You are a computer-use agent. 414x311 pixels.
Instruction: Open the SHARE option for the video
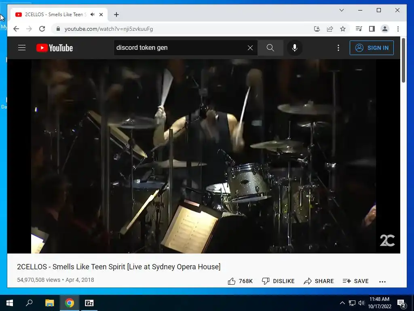pyautogui.click(x=319, y=281)
